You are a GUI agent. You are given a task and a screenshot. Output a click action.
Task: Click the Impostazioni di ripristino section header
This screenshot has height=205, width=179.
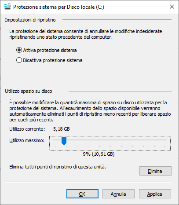coord(30,20)
